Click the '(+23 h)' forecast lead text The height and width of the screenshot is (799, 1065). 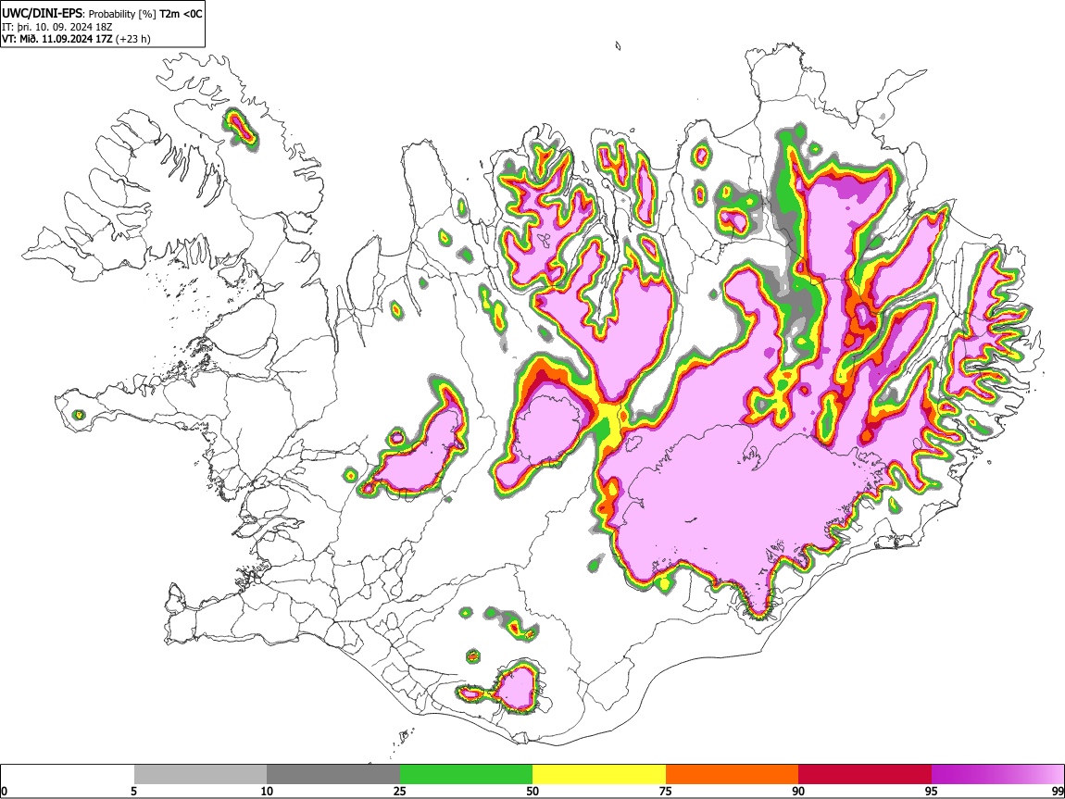[x=133, y=39]
